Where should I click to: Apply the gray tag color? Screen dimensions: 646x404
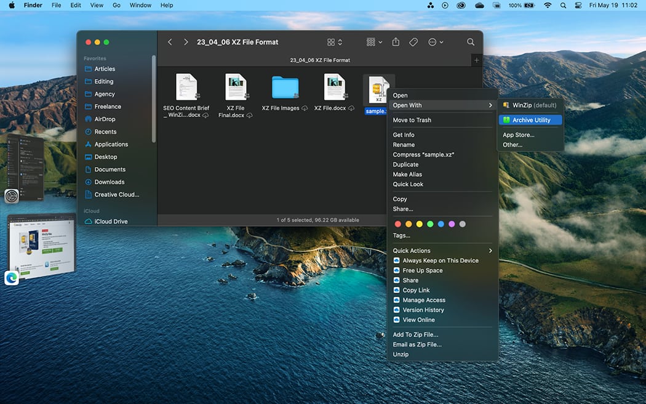(462, 224)
